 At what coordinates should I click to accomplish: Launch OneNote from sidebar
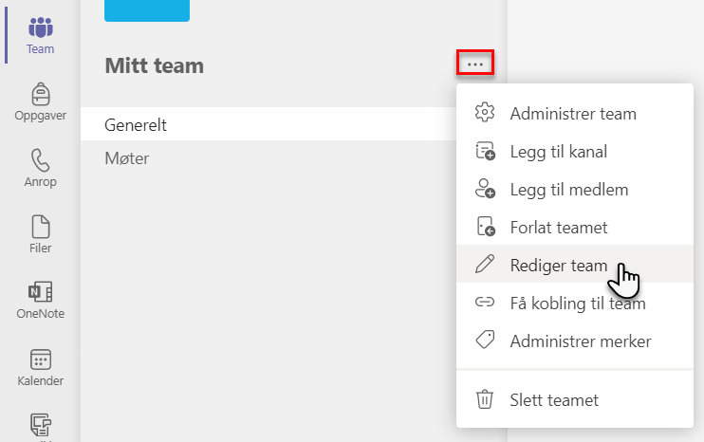(x=41, y=301)
